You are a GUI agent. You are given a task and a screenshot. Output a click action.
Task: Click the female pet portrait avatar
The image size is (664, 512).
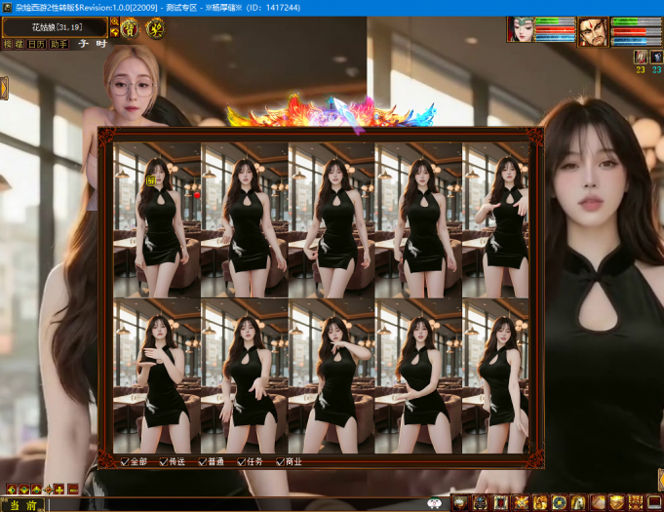[x=520, y=30]
